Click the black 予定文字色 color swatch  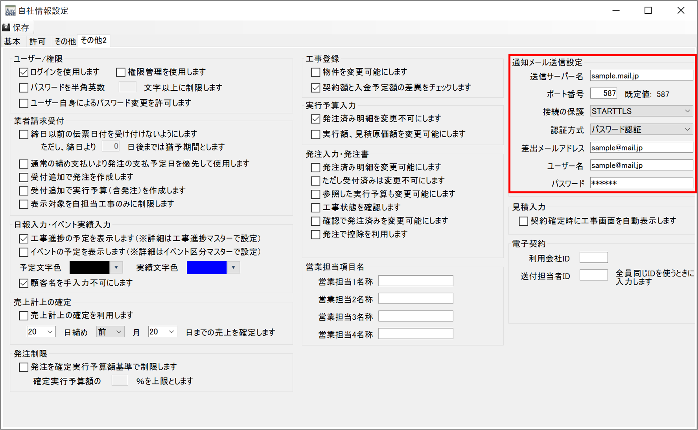(x=89, y=267)
